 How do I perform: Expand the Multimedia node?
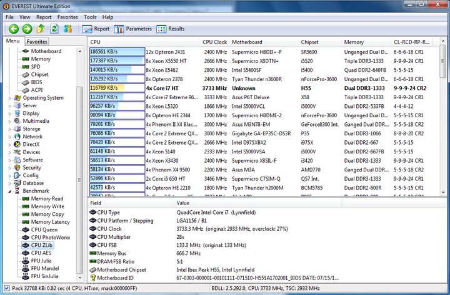point(9,121)
